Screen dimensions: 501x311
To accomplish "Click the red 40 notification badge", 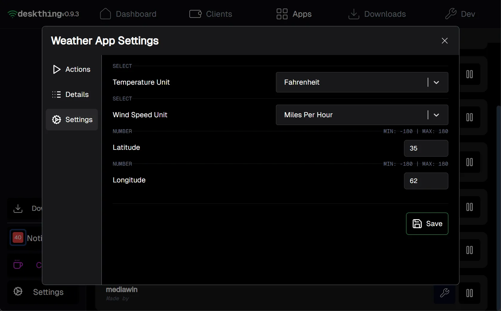I will 18,237.
